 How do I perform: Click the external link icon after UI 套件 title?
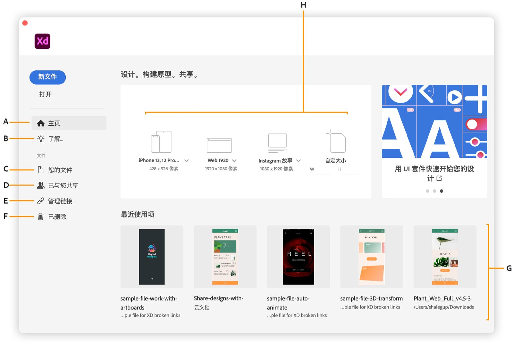pos(439,178)
